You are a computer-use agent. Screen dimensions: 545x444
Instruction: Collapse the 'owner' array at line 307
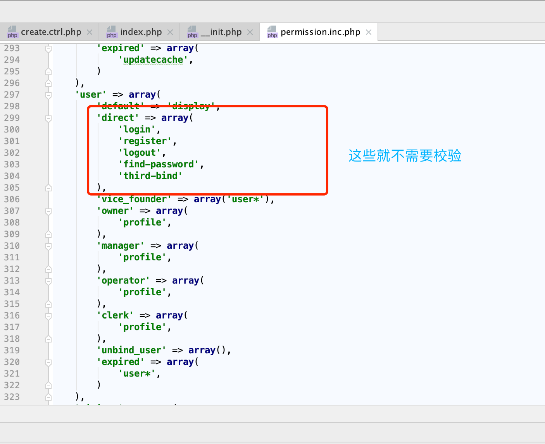coord(48,212)
